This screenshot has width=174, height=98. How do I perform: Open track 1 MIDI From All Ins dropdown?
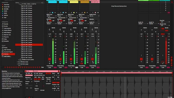(51, 16)
